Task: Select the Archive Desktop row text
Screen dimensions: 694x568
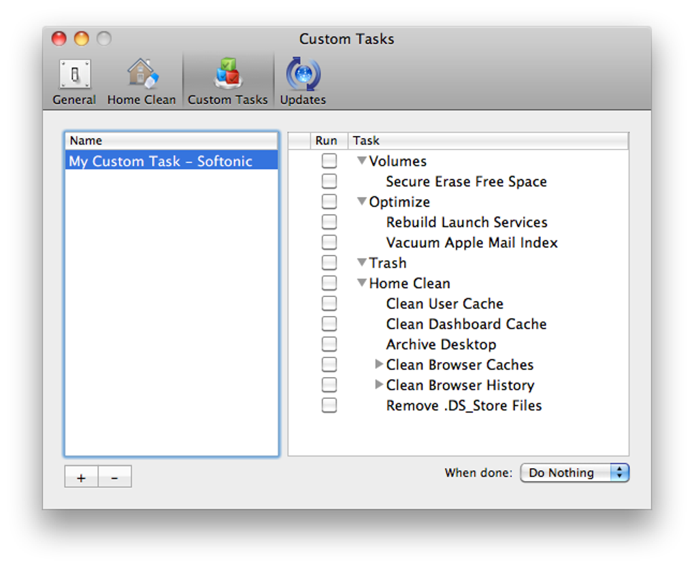Action: tap(442, 344)
